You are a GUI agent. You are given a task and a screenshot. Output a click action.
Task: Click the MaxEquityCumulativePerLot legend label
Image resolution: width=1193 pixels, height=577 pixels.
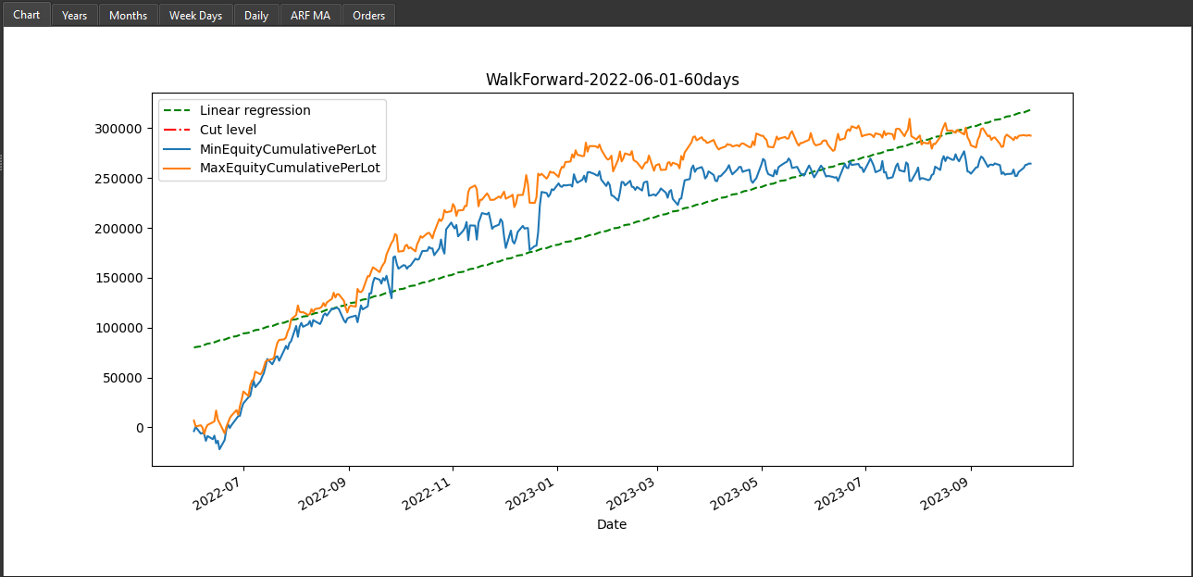[290, 168]
